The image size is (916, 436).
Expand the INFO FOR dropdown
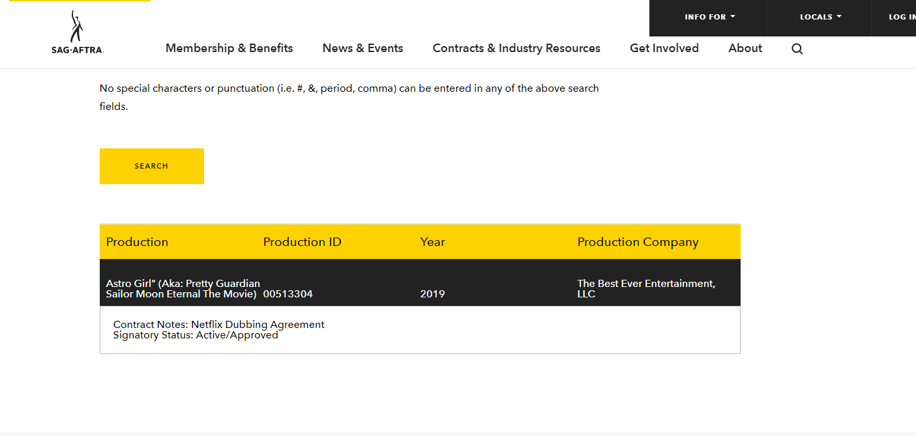click(x=709, y=17)
